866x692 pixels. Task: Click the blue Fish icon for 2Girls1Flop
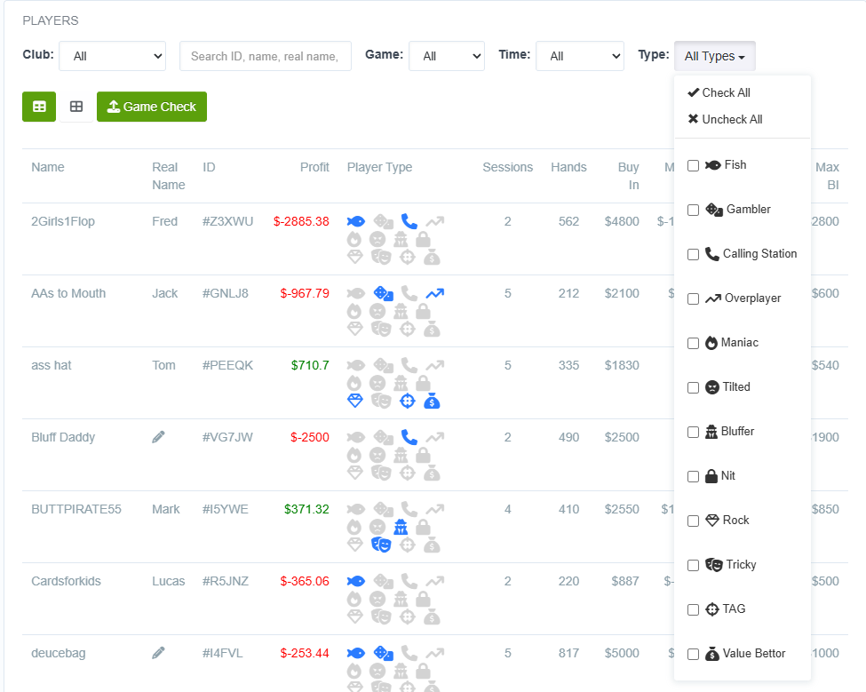[355, 221]
